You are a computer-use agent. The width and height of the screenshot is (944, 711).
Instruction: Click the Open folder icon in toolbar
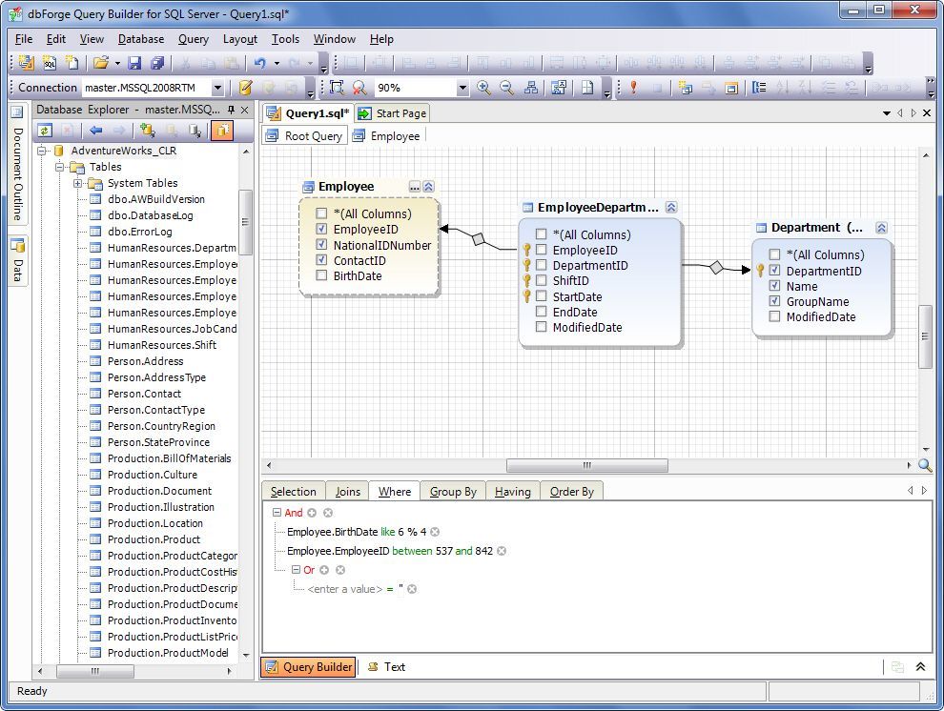pyautogui.click(x=100, y=63)
